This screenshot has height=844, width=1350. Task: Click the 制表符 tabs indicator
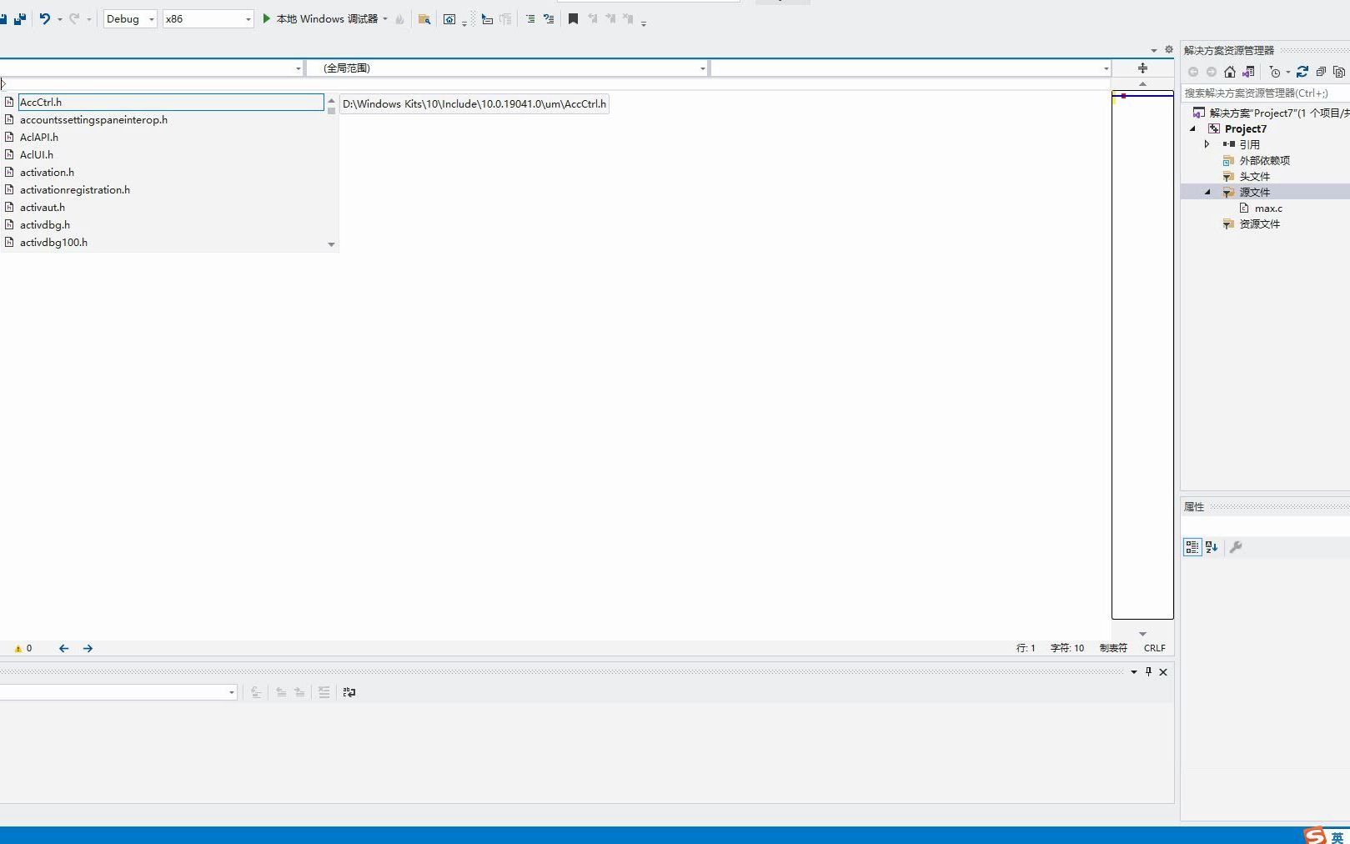[x=1113, y=648]
